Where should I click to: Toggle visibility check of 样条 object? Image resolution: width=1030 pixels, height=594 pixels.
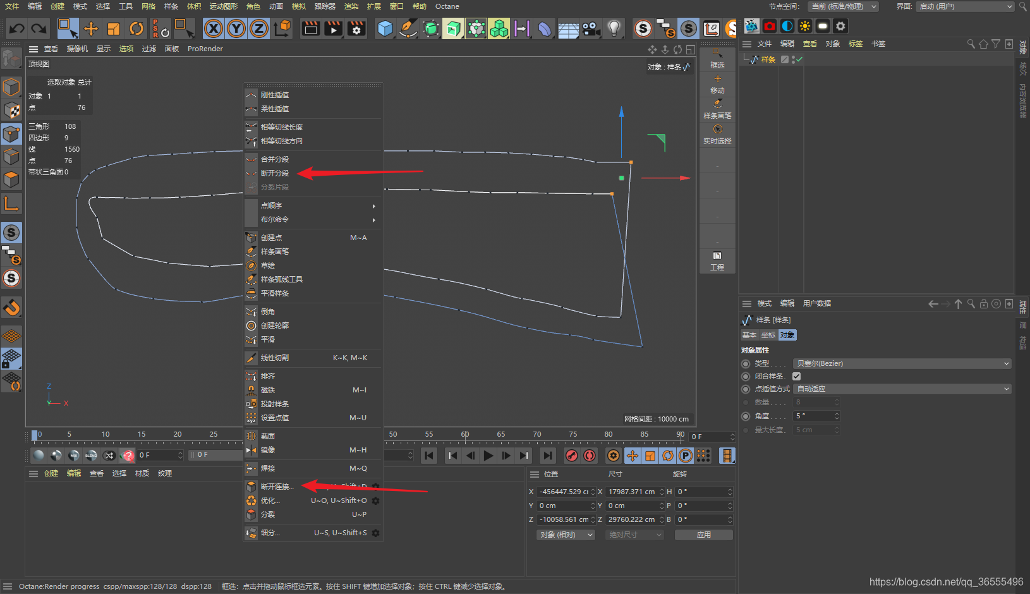click(799, 59)
